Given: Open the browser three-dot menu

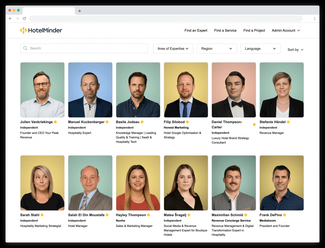Looking at the screenshot, I should pyautogui.click(x=314, y=18).
